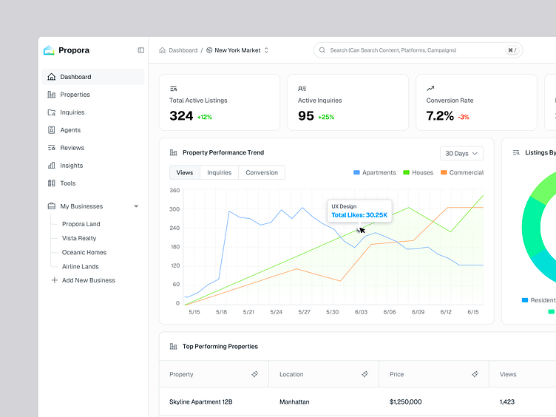The width and height of the screenshot is (556, 417).
Task: Open Properties in the sidebar
Action: pyautogui.click(x=93, y=95)
